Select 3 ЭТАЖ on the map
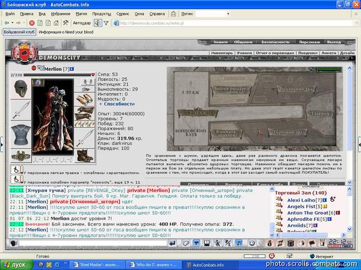The height and width of the screenshot is (270, 361). 191,92
